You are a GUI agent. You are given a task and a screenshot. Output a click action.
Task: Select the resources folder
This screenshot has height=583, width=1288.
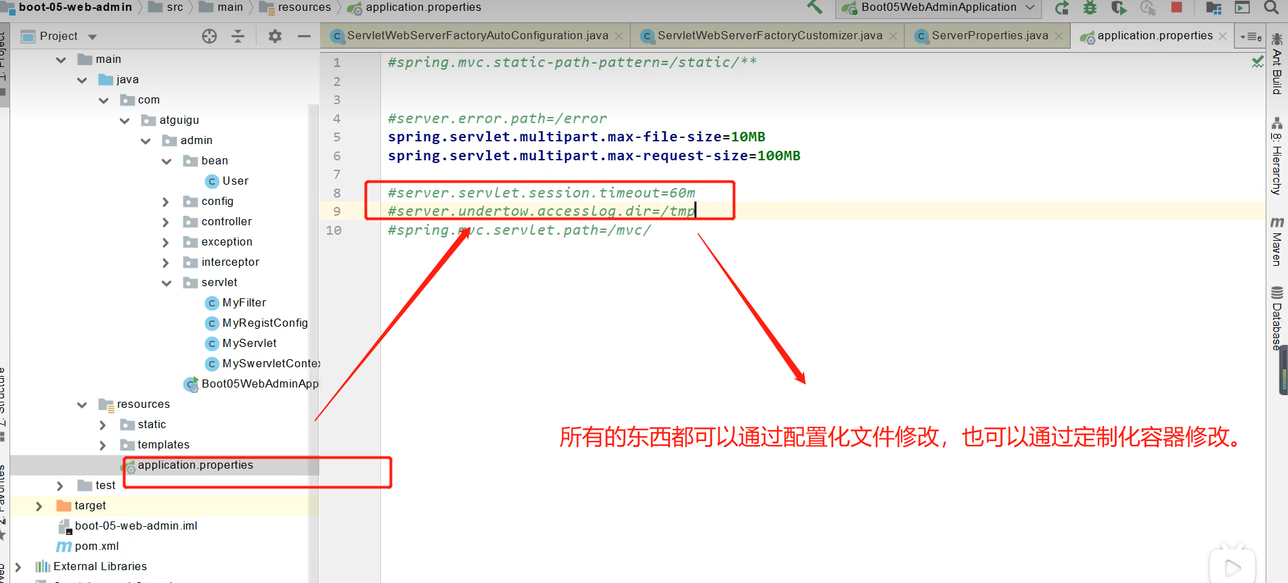pos(135,404)
